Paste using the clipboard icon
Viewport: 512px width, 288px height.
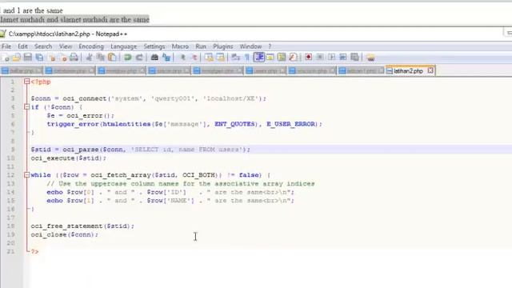112,58
